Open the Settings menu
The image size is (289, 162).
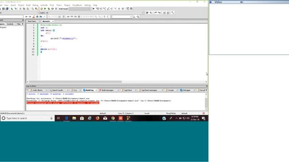(x=88, y=5)
